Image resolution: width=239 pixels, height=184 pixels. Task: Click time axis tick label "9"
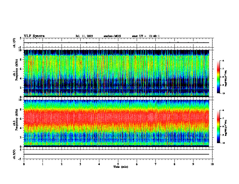pyautogui.click(x=193, y=164)
